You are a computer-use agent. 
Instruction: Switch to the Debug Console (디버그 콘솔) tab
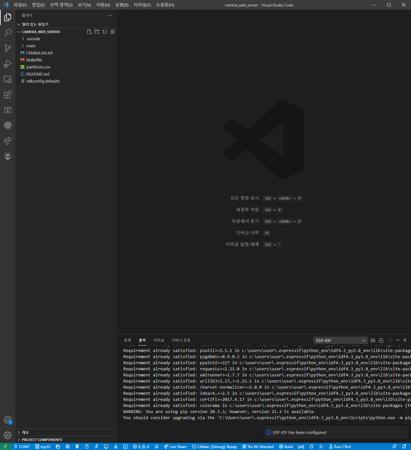(x=181, y=340)
